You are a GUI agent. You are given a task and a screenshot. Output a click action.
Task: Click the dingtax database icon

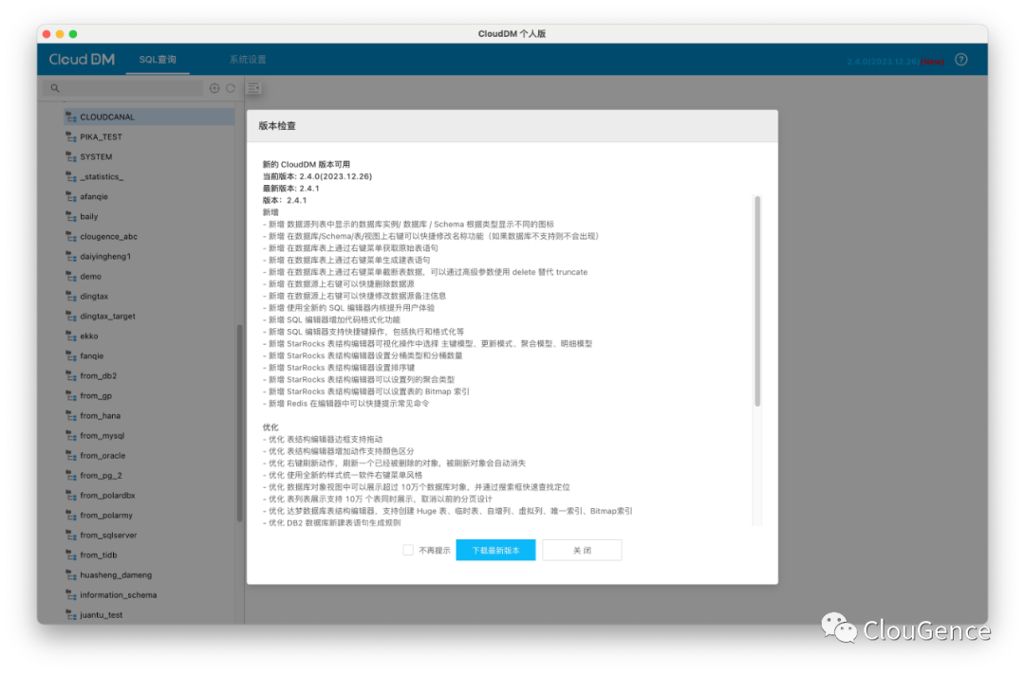[71, 297]
